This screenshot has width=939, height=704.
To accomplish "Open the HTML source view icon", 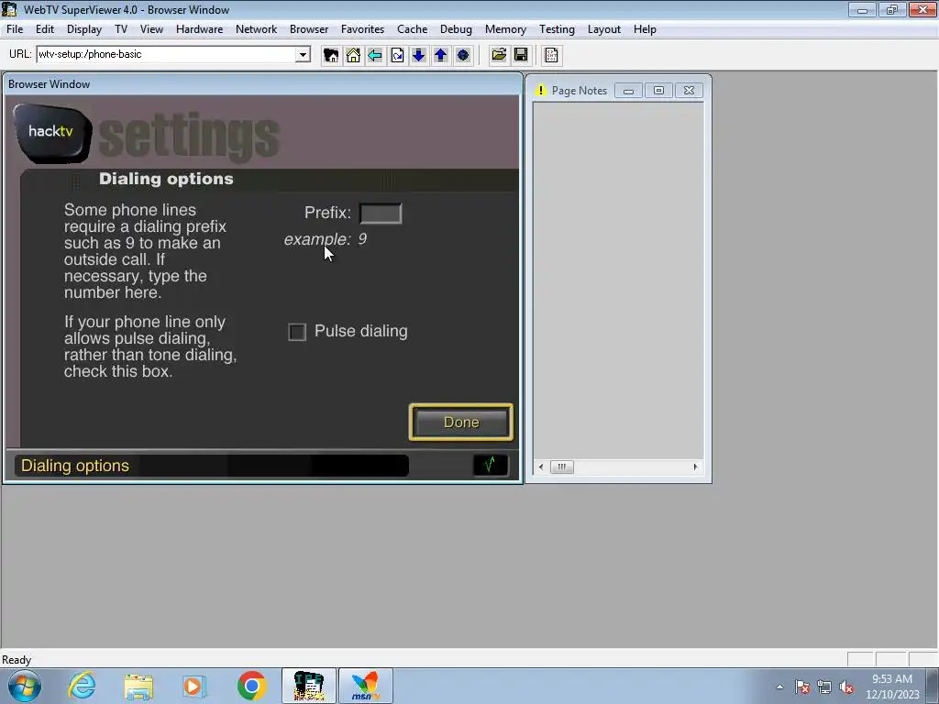I will point(551,55).
